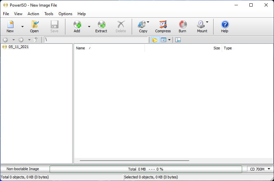
Task: Minimize the PowerISO window
Action: coord(236,5)
